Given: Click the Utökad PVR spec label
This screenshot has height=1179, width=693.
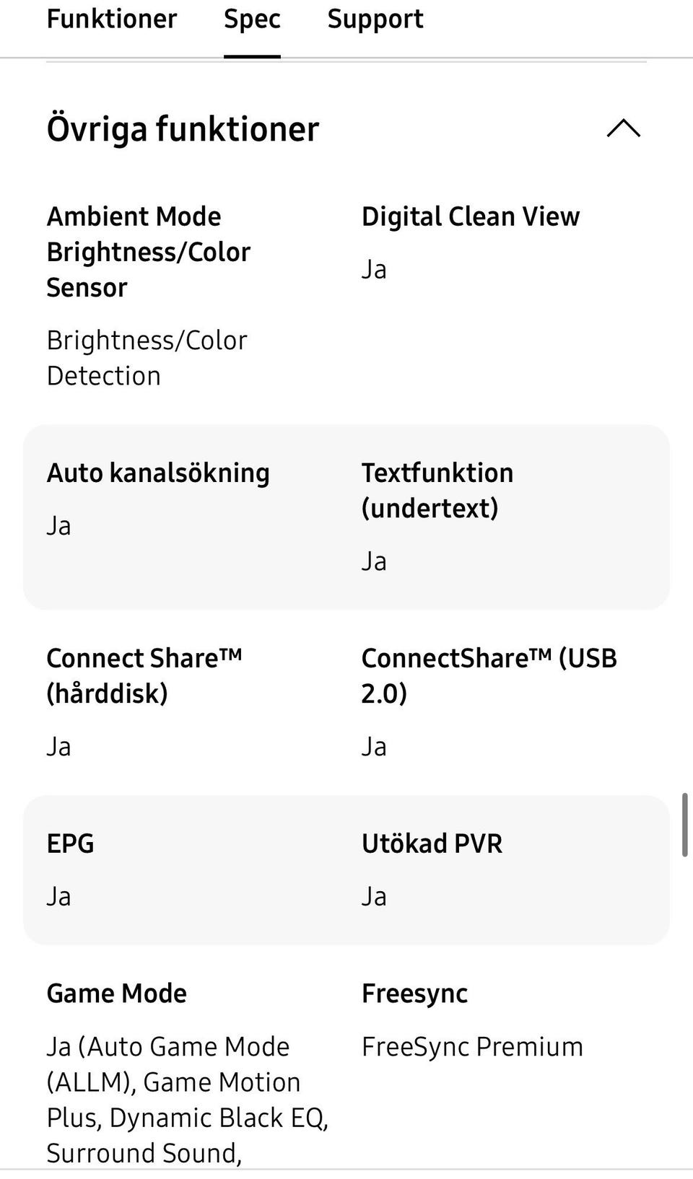Looking at the screenshot, I should pos(432,843).
